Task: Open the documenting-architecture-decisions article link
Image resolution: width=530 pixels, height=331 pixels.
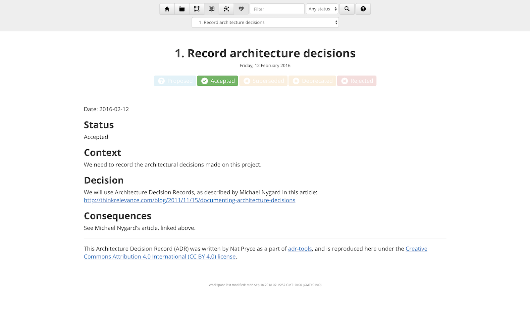Action: (x=189, y=200)
